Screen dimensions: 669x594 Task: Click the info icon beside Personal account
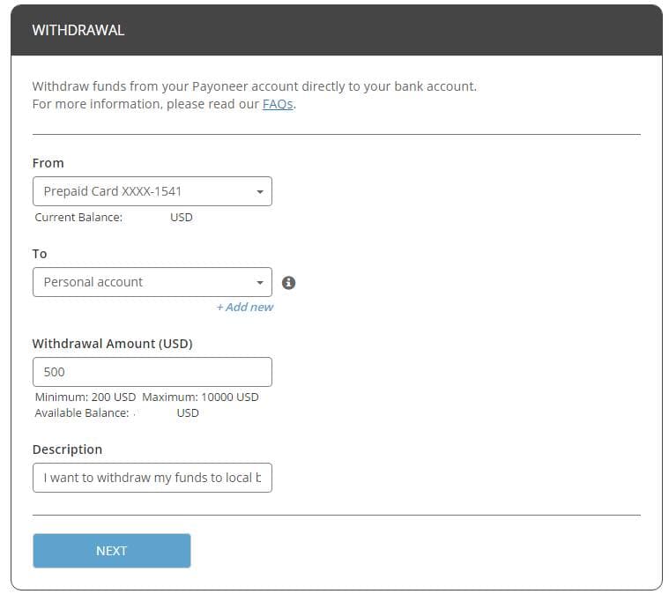pos(288,283)
